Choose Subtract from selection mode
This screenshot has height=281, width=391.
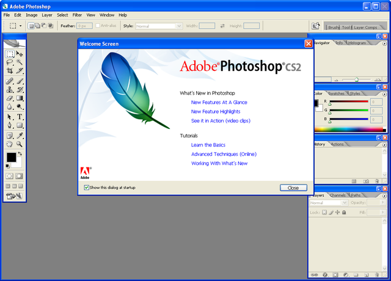44,26
